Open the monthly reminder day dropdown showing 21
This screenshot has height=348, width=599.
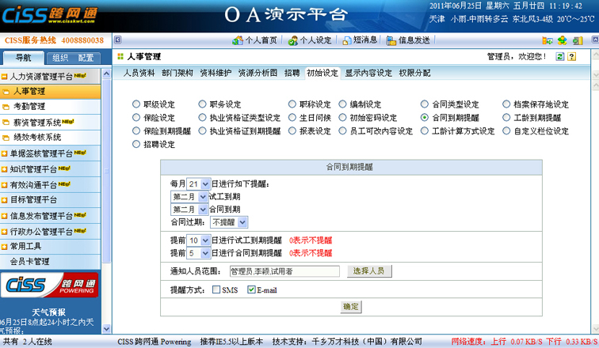pyautogui.click(x=199, y=184)
